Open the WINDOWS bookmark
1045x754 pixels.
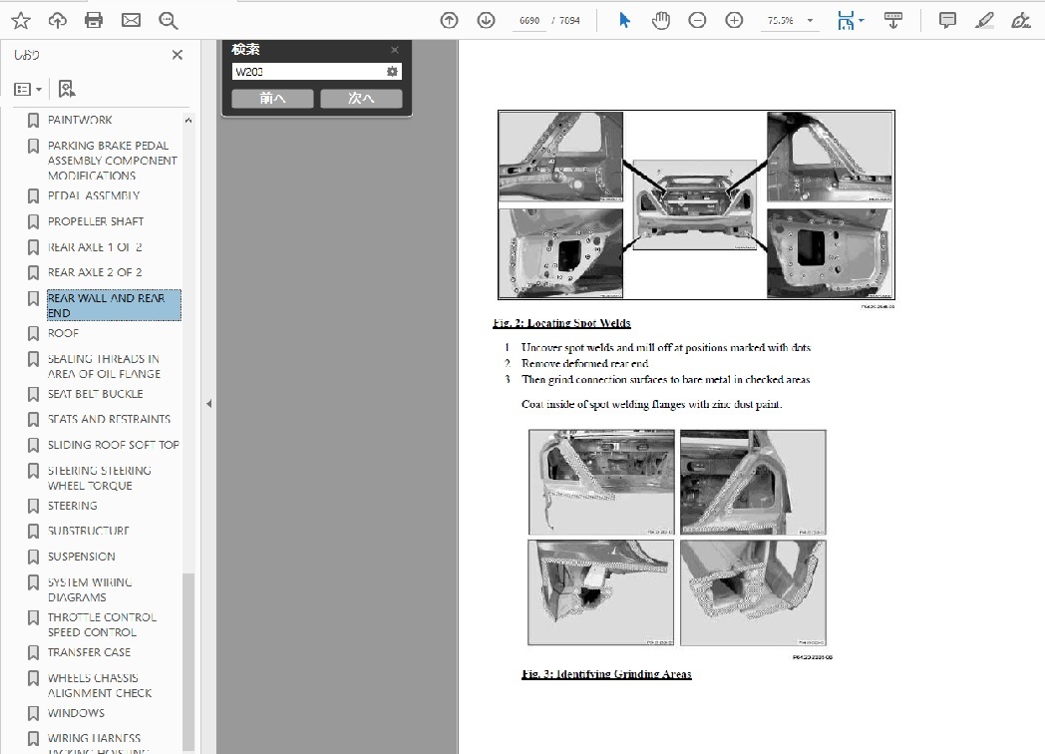pyautogui.click(x=76, y=713)
